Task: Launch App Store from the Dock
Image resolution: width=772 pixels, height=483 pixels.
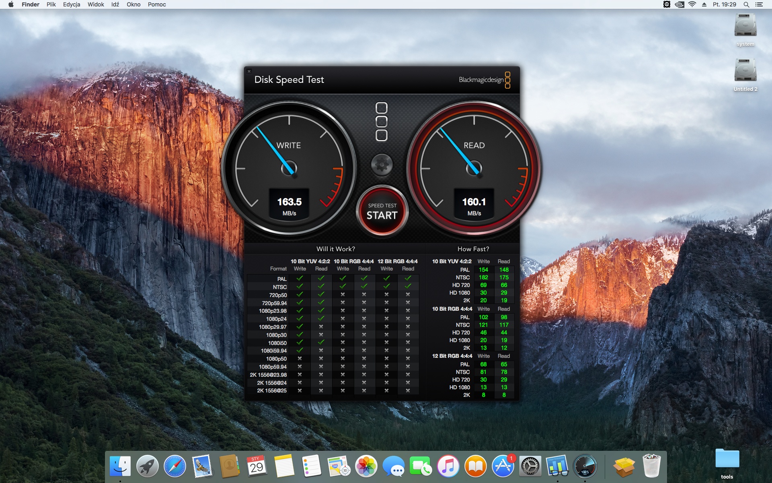Action: click(x=503, y=466)
